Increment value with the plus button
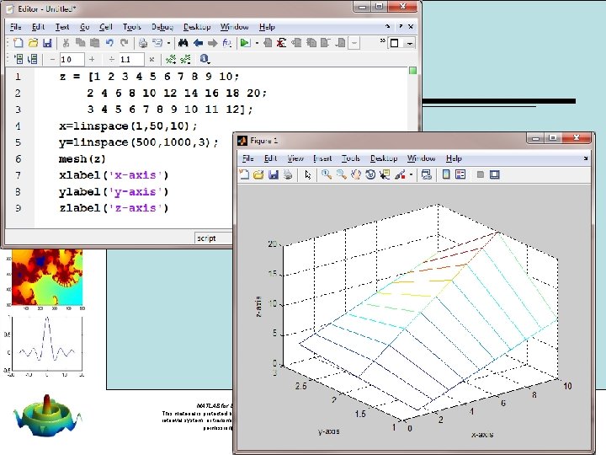This screenshot has height=455, width=606. 92,59
